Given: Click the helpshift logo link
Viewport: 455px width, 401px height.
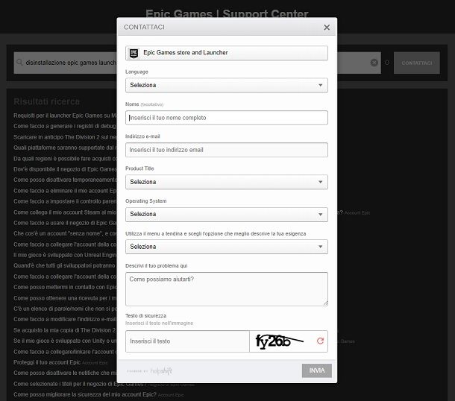Looking at the screenshot, I should pyautogui.click(x=161, y=371).
